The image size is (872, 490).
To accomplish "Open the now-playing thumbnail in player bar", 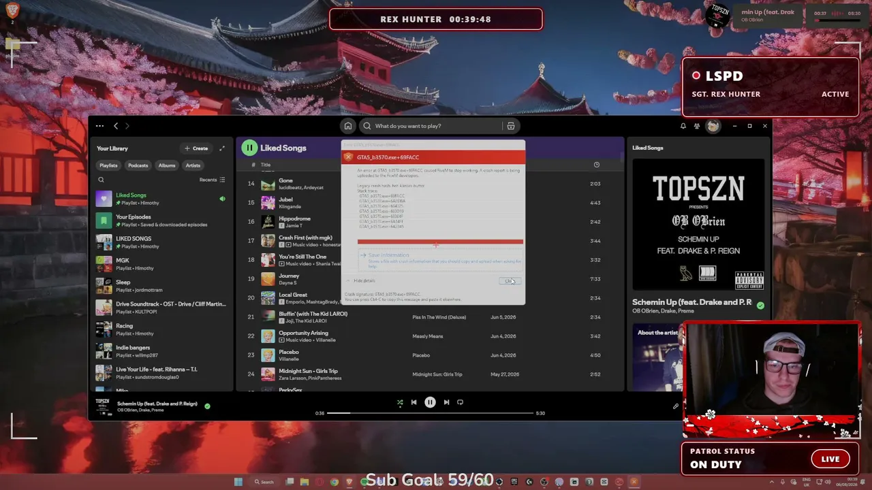I will (103, 406).
